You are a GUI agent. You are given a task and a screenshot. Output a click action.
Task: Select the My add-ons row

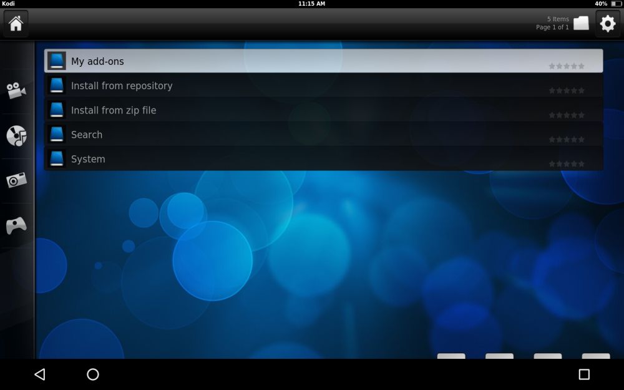tap(323, 61)
